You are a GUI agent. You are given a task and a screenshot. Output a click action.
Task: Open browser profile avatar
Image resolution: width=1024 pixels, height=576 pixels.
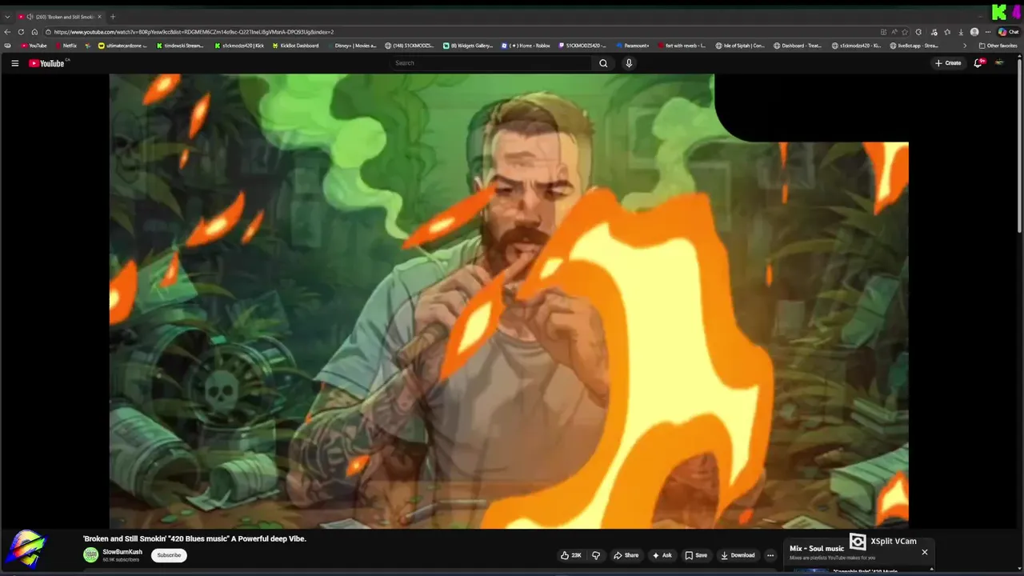pos(974,32)
